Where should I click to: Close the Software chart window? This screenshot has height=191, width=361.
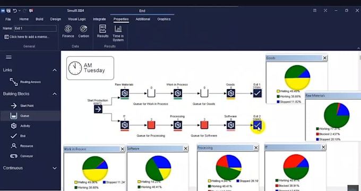(186, 149)
